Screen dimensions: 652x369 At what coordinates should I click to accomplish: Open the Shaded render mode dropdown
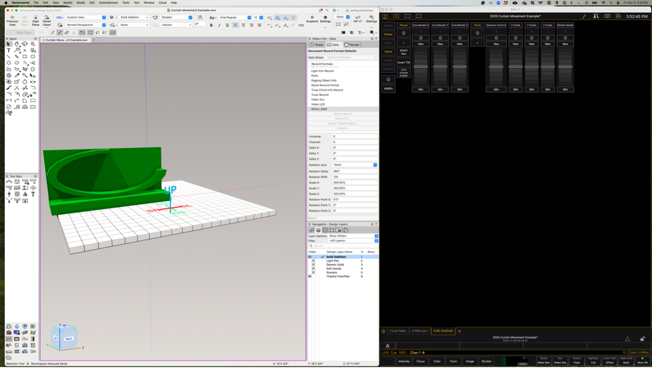click(176, 17)
